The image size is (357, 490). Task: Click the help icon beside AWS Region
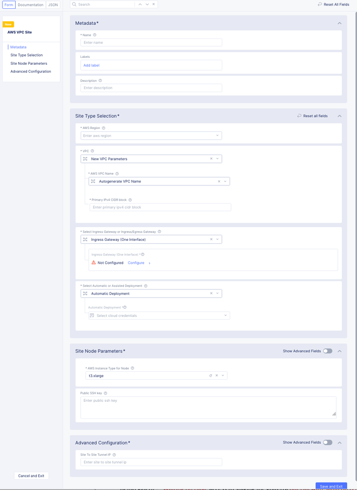pos(104,128)
